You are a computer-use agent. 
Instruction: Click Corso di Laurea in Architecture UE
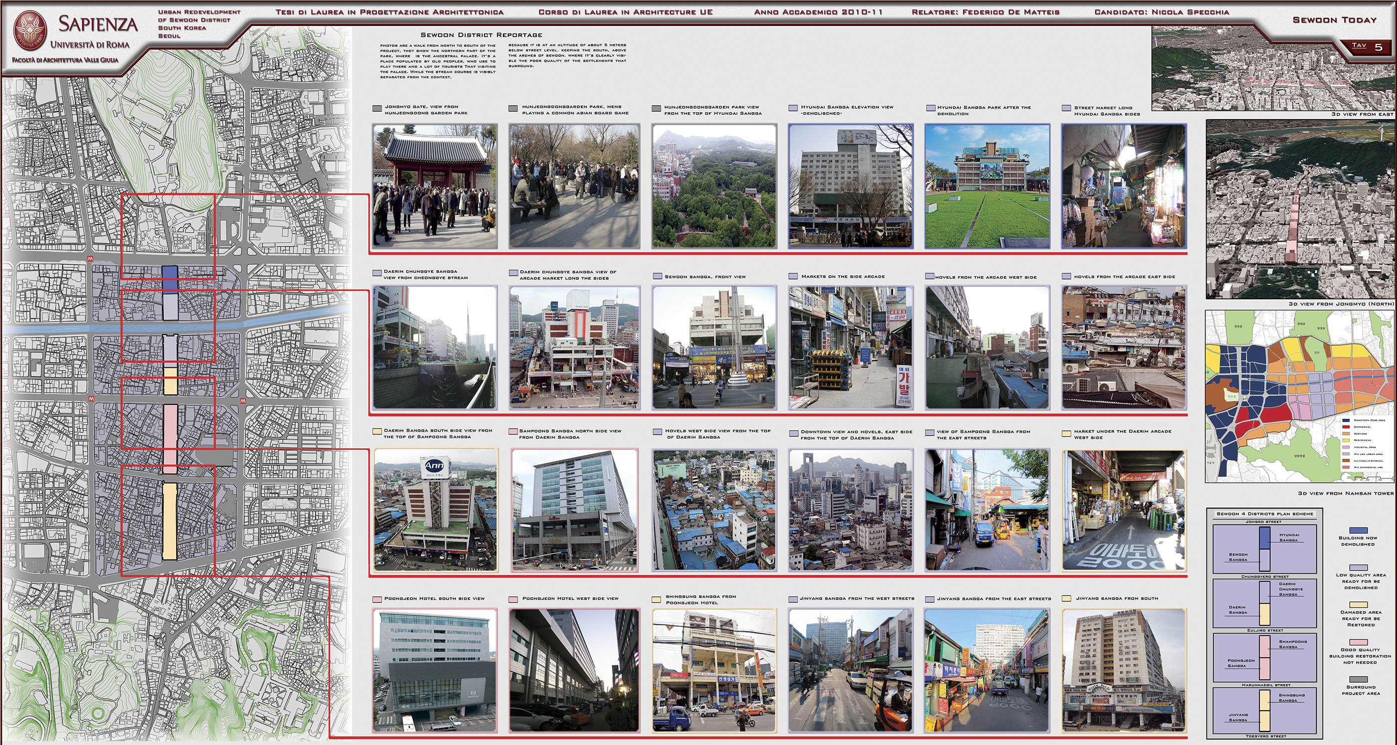625,12
